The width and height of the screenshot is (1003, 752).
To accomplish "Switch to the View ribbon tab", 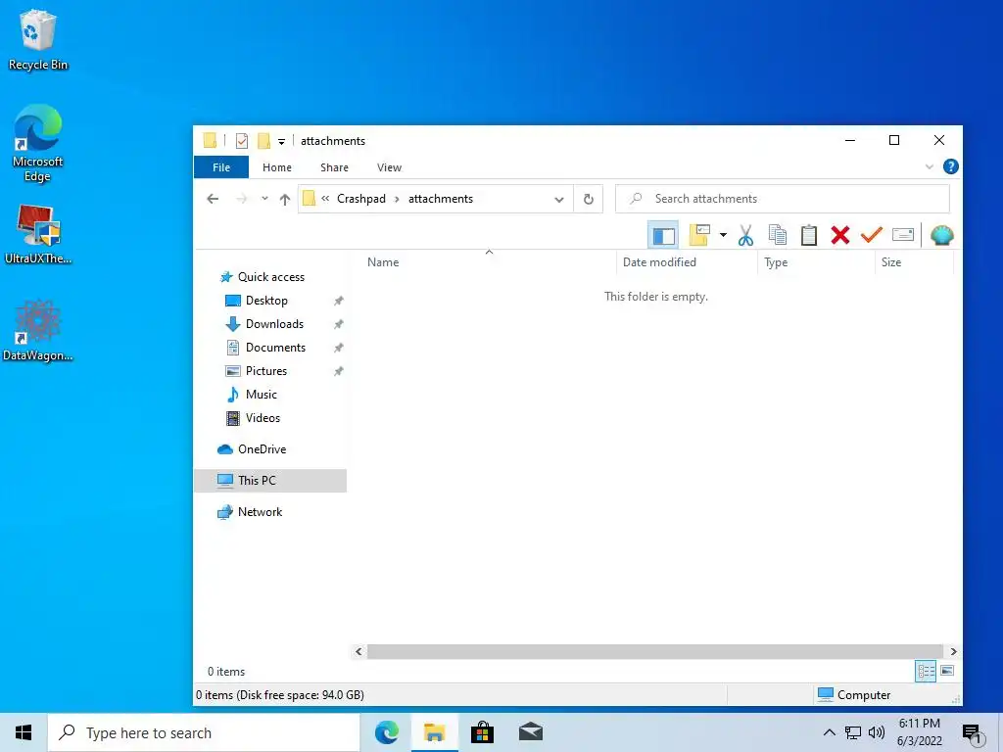I will 389,167.
